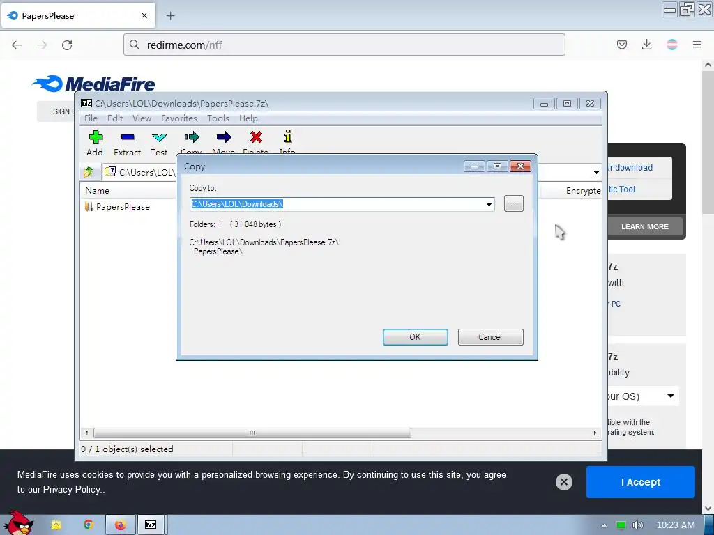
Task: Dismiss the cookie banner with the X icon
Action: 563,482
